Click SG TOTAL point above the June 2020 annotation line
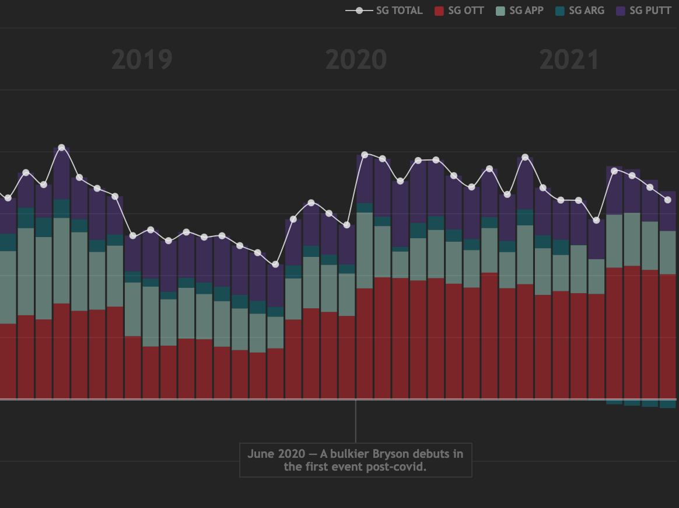The height and width of the screenshot is (508, 679). 365,155
